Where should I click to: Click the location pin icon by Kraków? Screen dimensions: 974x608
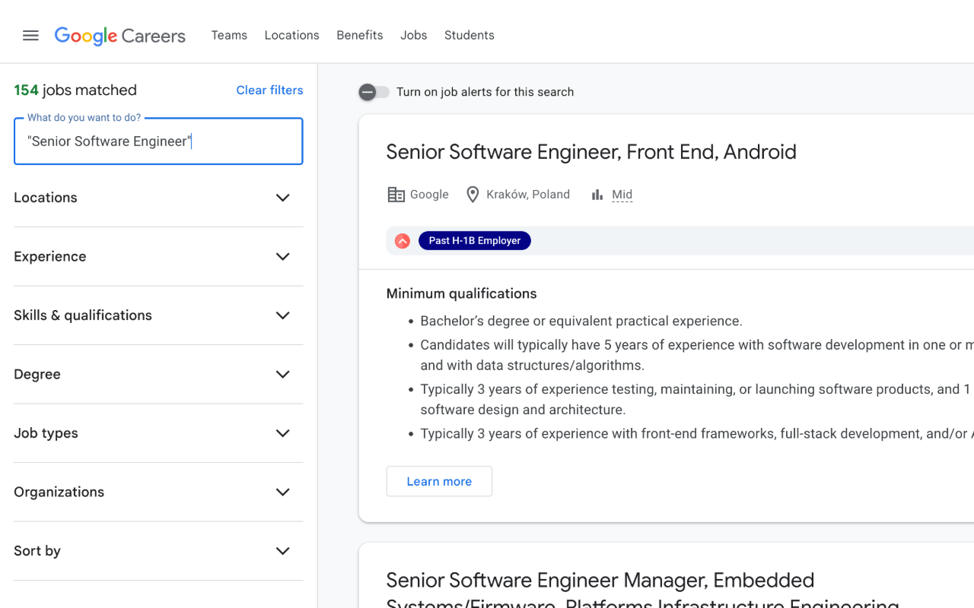coord(473,195)
